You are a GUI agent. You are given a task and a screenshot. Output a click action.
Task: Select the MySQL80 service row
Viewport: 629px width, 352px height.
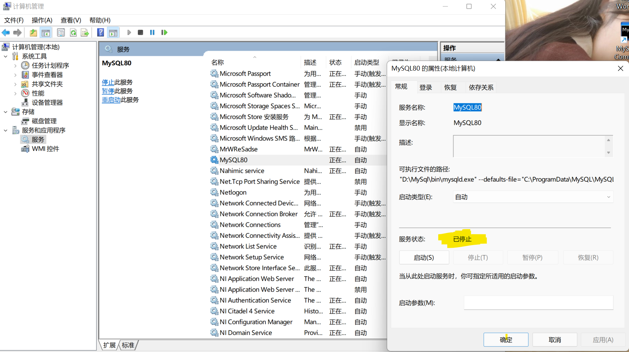(298, 160)
